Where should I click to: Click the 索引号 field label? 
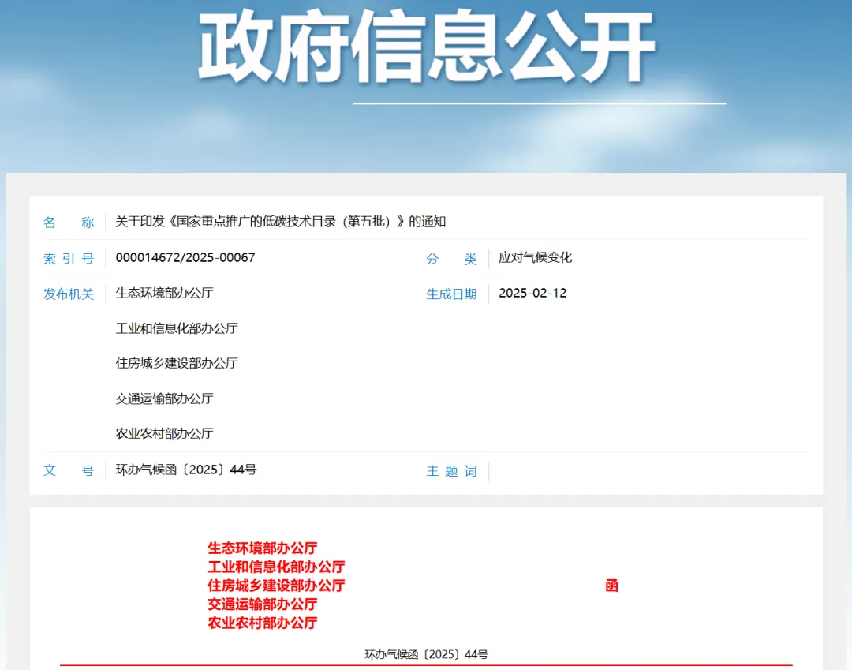tap(69, 259)
